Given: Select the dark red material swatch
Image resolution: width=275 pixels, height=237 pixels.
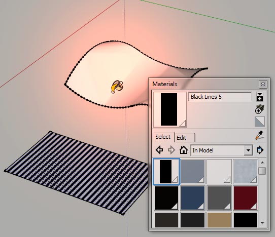Looking at the screenshot, I should click(246, 198).
